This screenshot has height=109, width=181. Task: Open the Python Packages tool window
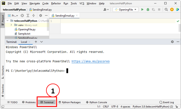click(70, 102)
